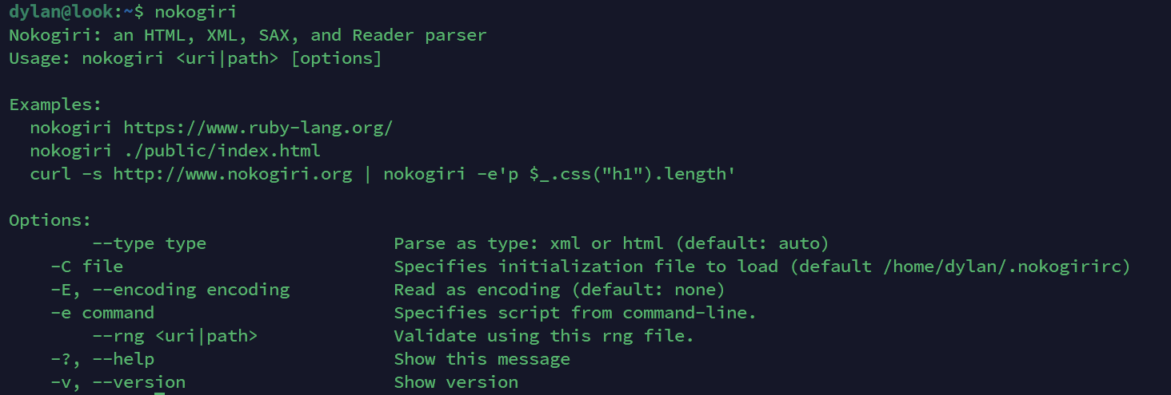Viewport: 1171px width, 395px height.
Task: Click the "Examples:" section heading
Action: 55,105
